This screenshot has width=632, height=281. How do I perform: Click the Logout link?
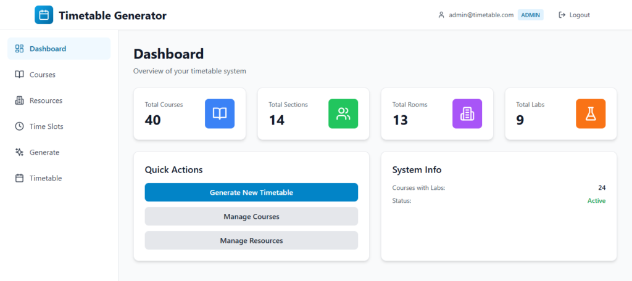(580, 15)
